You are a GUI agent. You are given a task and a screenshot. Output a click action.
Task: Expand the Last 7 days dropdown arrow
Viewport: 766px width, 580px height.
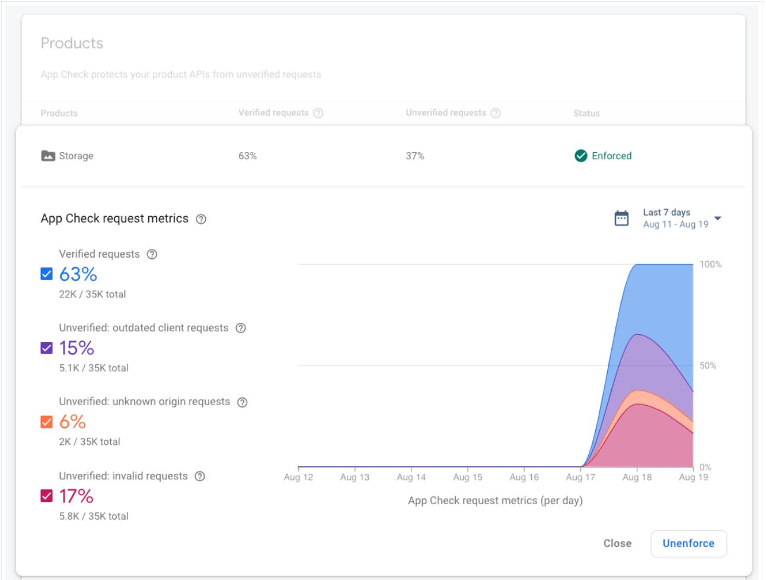point(717,219)
